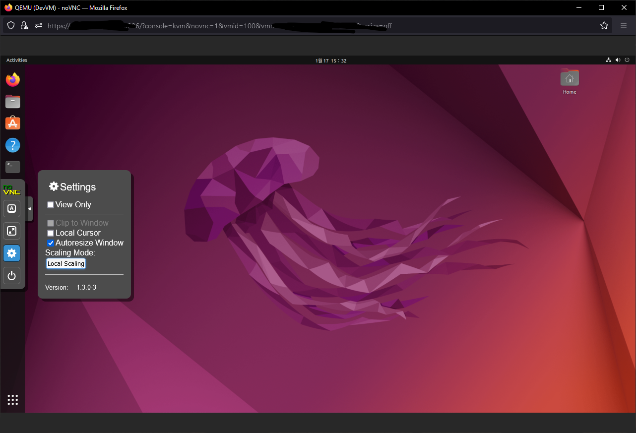This screenshot has width=636, height=433.
Task: Open the clock calendar in top bar
Action: click(x=331, y=61)
